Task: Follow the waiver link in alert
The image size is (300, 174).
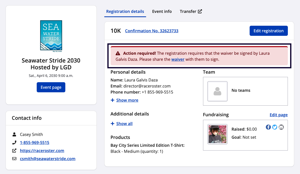Action: coord(178,60)
